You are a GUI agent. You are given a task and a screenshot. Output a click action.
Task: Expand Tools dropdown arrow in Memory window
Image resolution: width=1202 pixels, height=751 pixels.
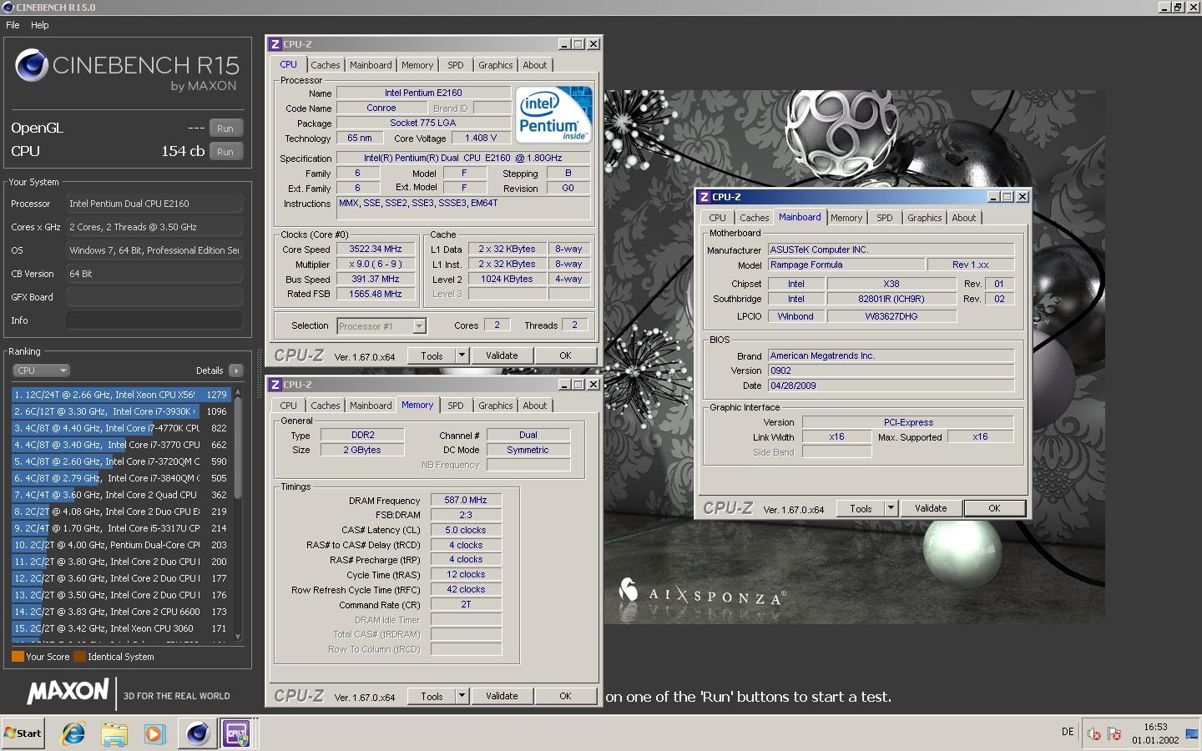point(462,696)
